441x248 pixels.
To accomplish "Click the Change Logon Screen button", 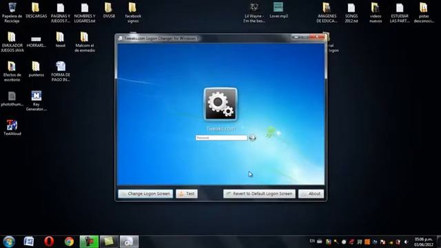I will coord(145,194).
